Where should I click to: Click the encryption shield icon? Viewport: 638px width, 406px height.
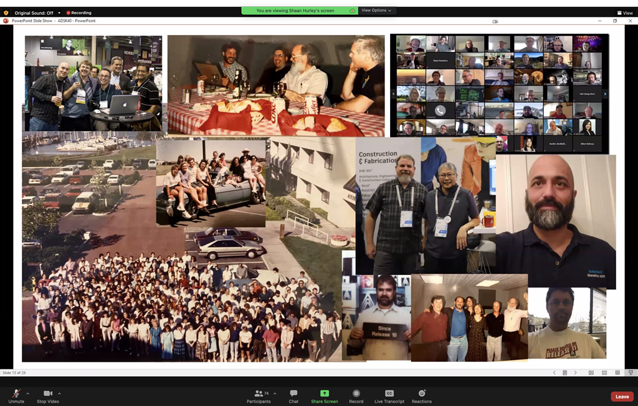tap(7, 12)
